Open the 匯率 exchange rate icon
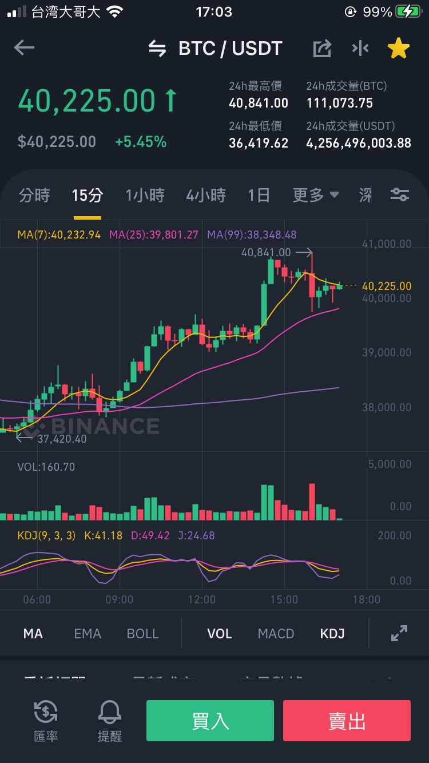Viewport: 429px width, 763px height. [x=46, y=720]
